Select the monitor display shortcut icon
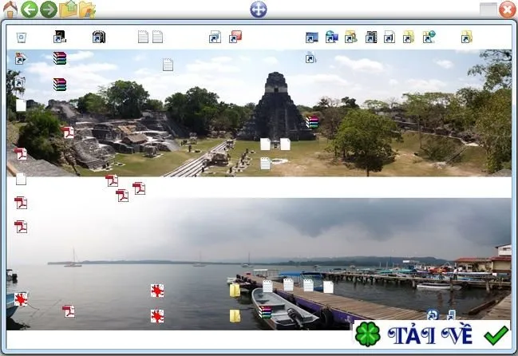Image resolution: width=518 pixels, height=356 pixels. [x=311, y=38]
